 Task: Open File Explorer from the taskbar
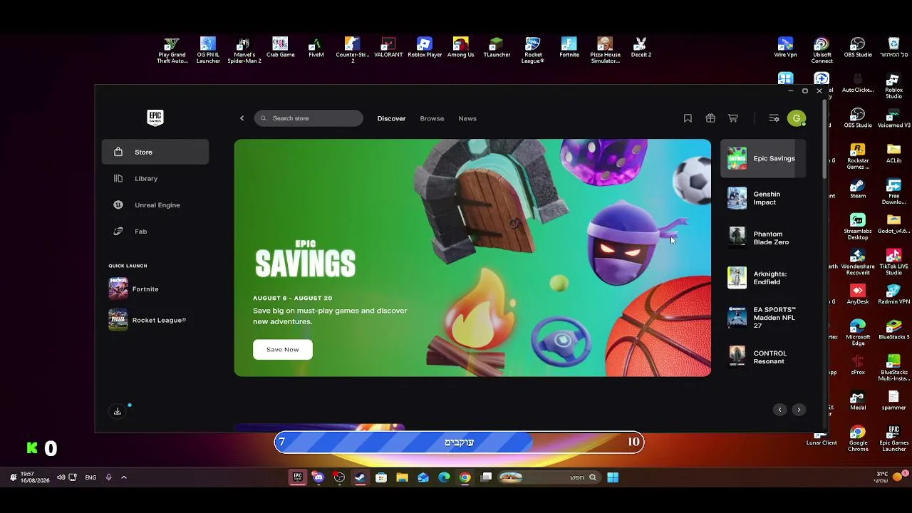pyautogui.click(x=403, y=477)
